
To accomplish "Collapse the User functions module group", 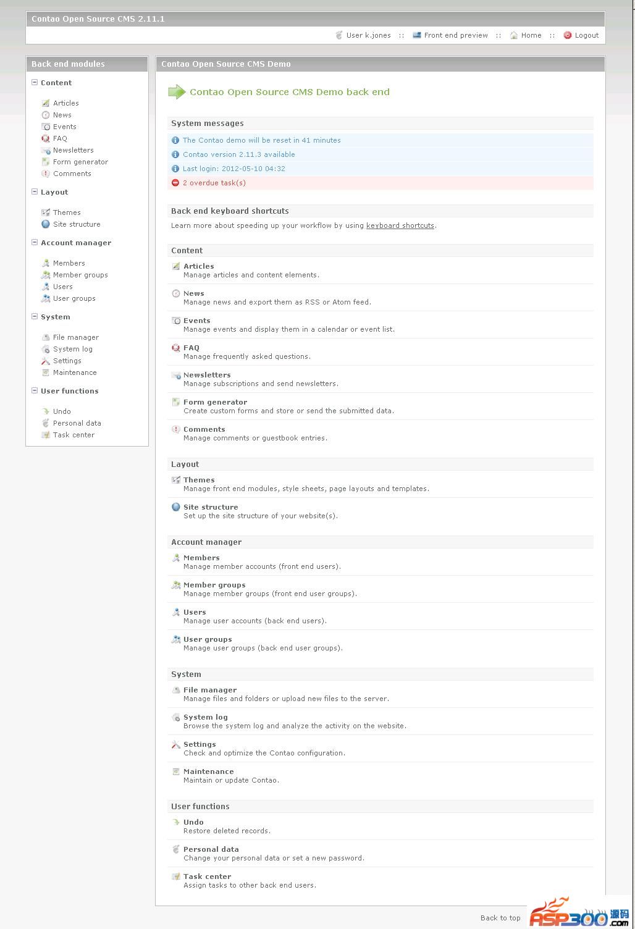I will (x=35, y=390).
